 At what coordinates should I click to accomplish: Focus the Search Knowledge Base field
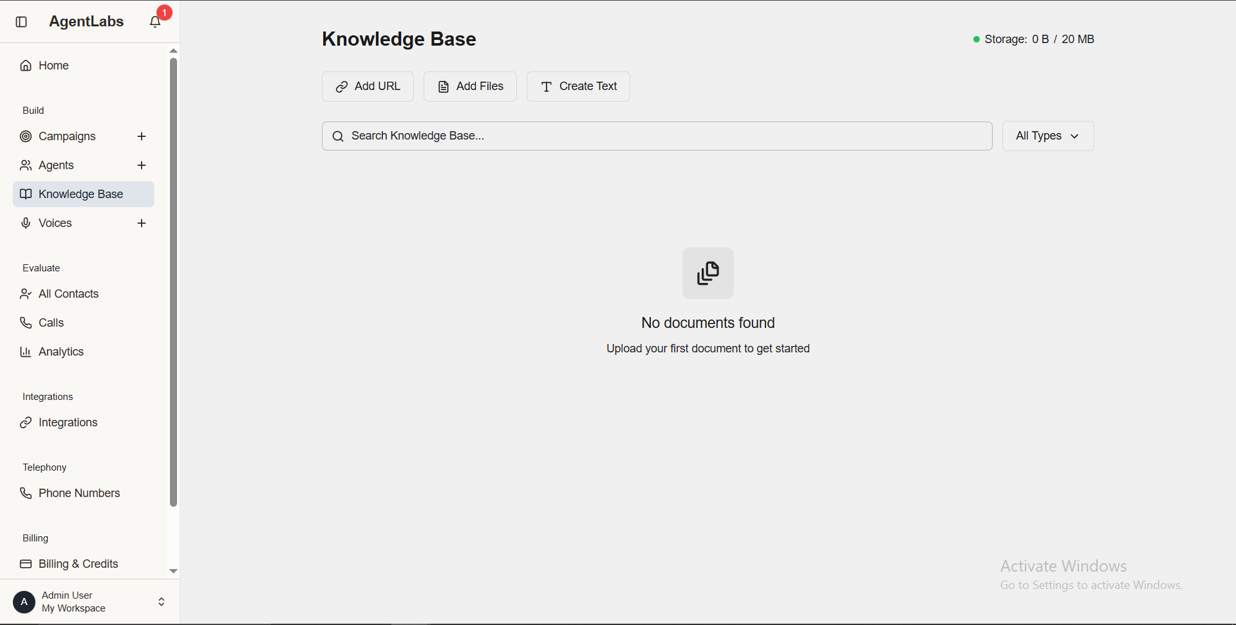(656, 136)
